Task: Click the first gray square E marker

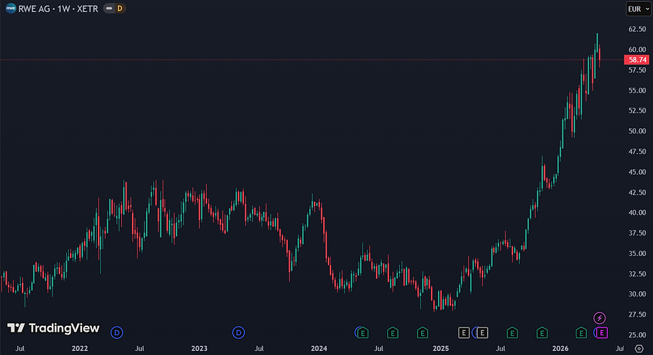Action: [x=464, y=332]
